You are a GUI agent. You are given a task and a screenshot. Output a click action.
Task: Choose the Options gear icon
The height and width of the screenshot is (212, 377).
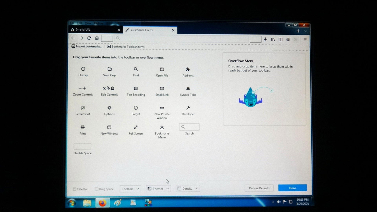tap(109, 108)
